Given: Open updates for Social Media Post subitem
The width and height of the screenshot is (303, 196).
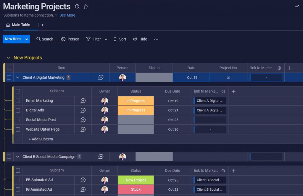Looking at the screenshot, I should (83, 120).
